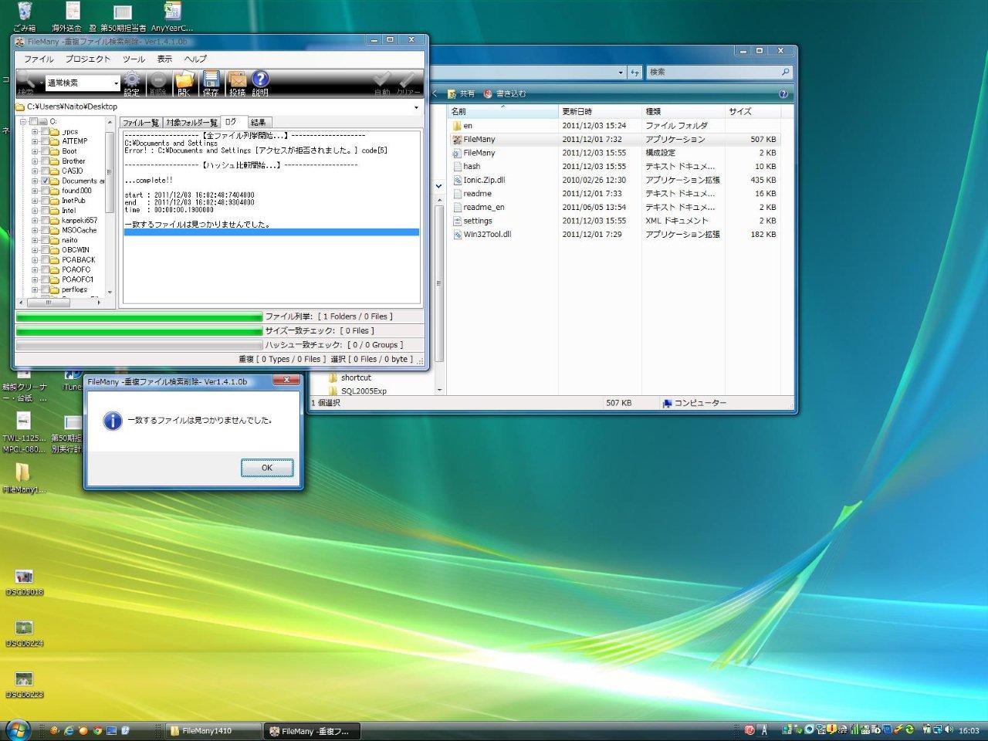Image resolution: width=988 pixels, height=741 pixels.
Task: Open the Explorer address bar dropdown arrow
Action: coord(621,73)
